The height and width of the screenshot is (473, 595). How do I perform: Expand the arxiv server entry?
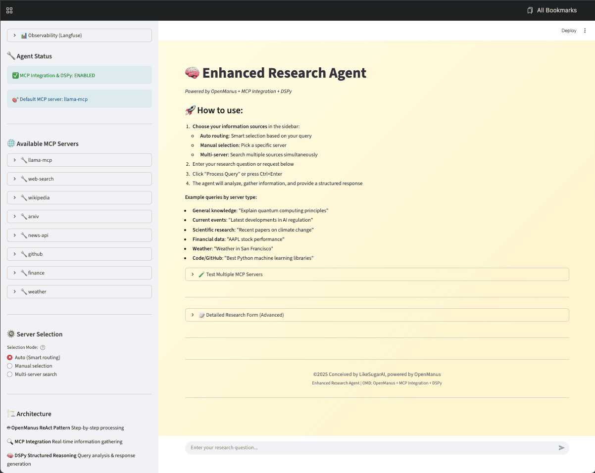point(79,216)
